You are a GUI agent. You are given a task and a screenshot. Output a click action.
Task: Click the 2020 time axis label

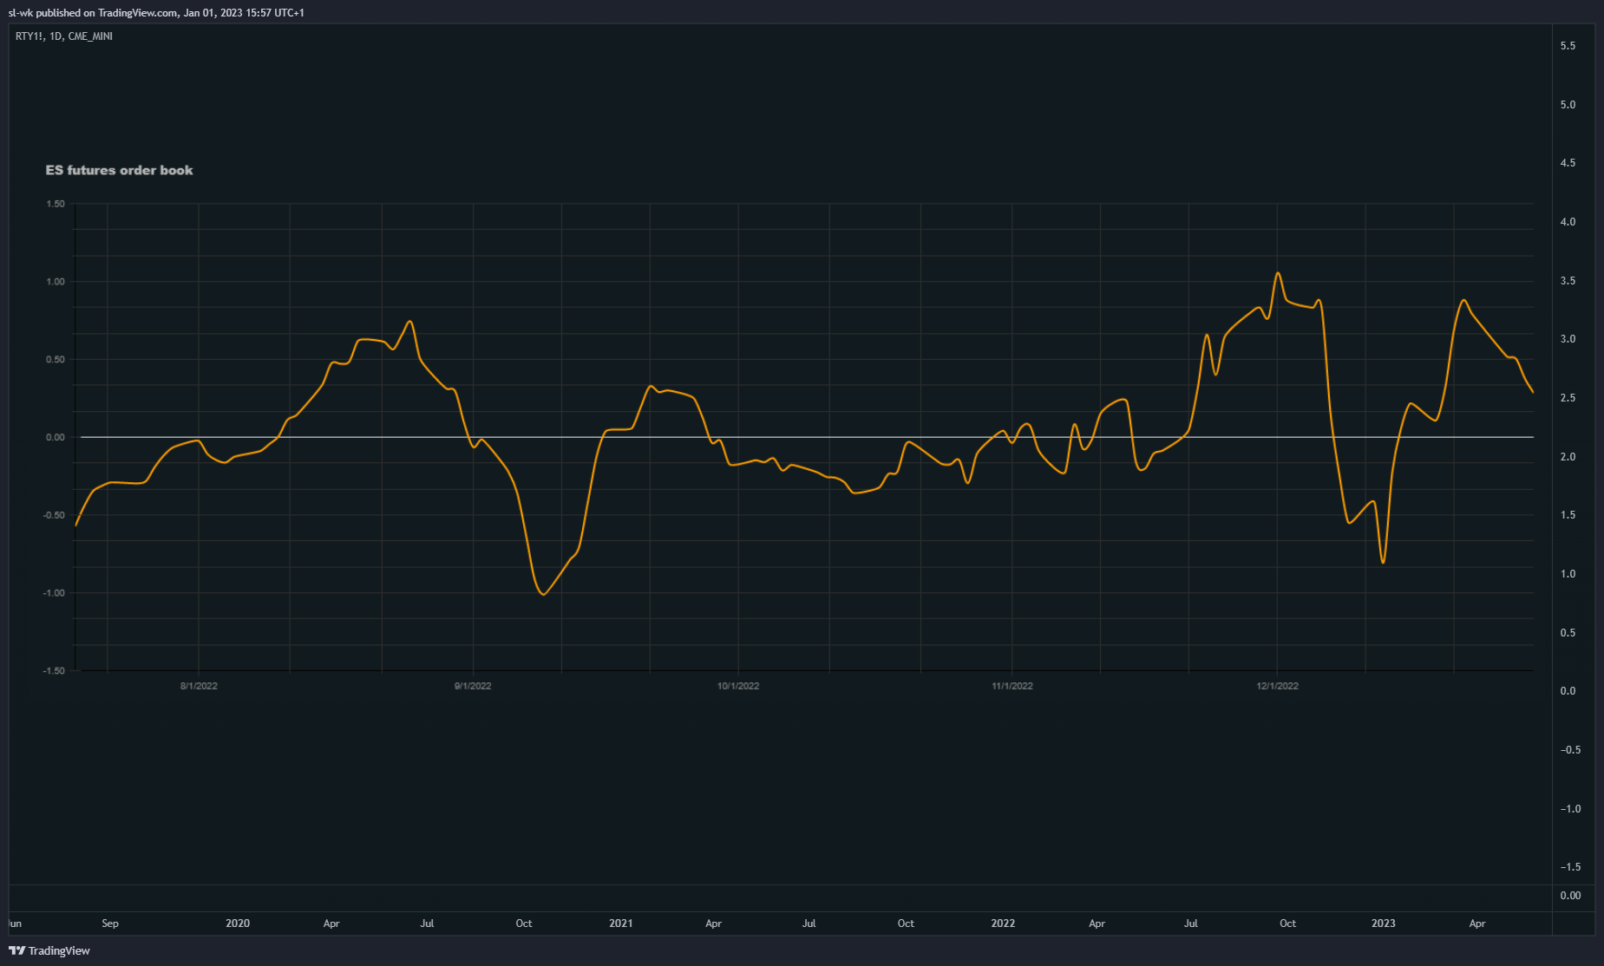(x=238, y=924)
